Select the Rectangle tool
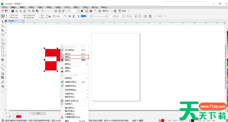This screenshot has height=122, width=228. [2, 47]
